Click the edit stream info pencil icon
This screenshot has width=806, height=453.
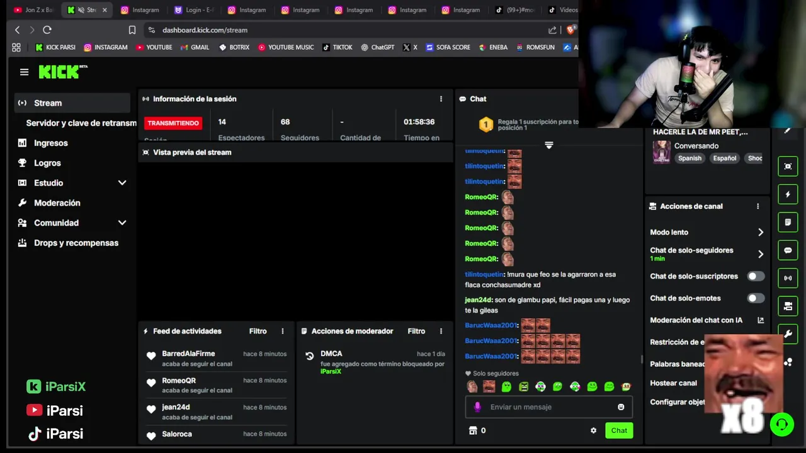[787, 131]
